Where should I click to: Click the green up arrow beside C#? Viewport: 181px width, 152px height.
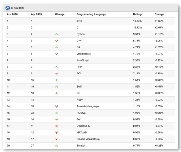(56, 47)
